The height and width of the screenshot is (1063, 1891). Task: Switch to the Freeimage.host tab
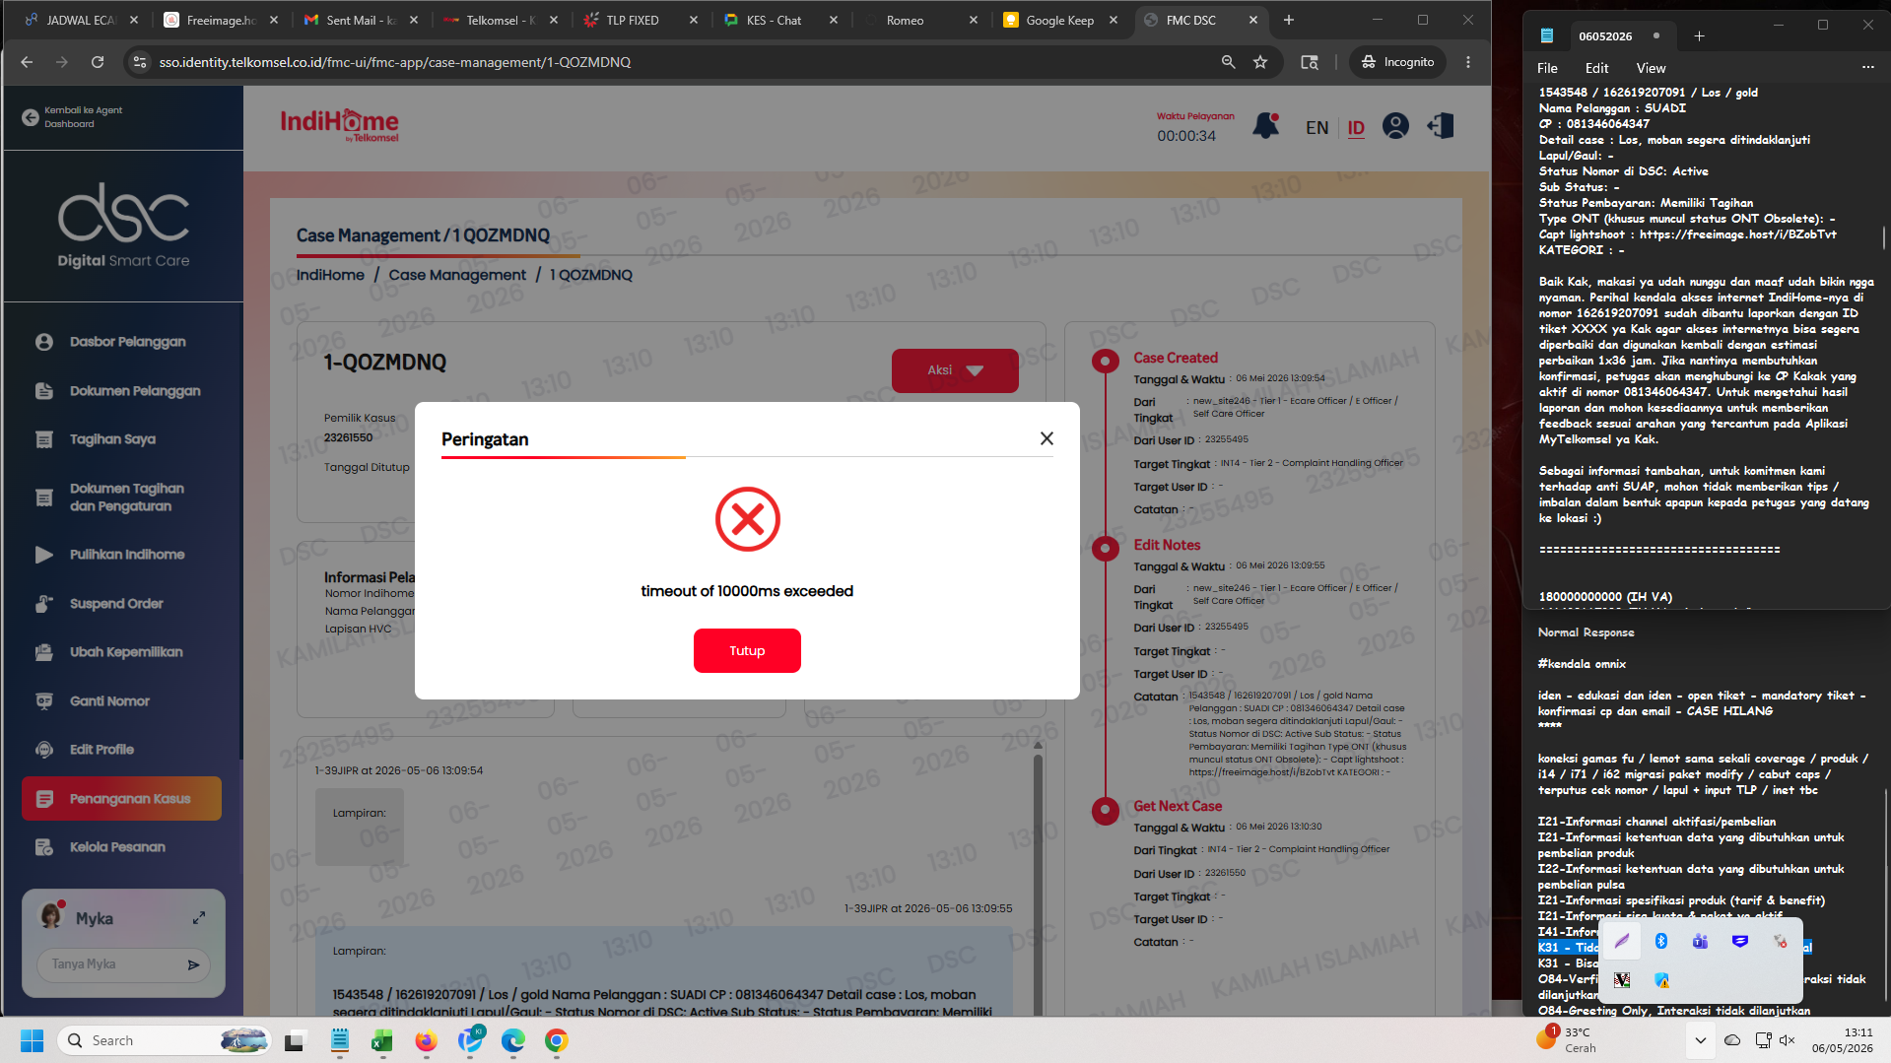(221, 20)
